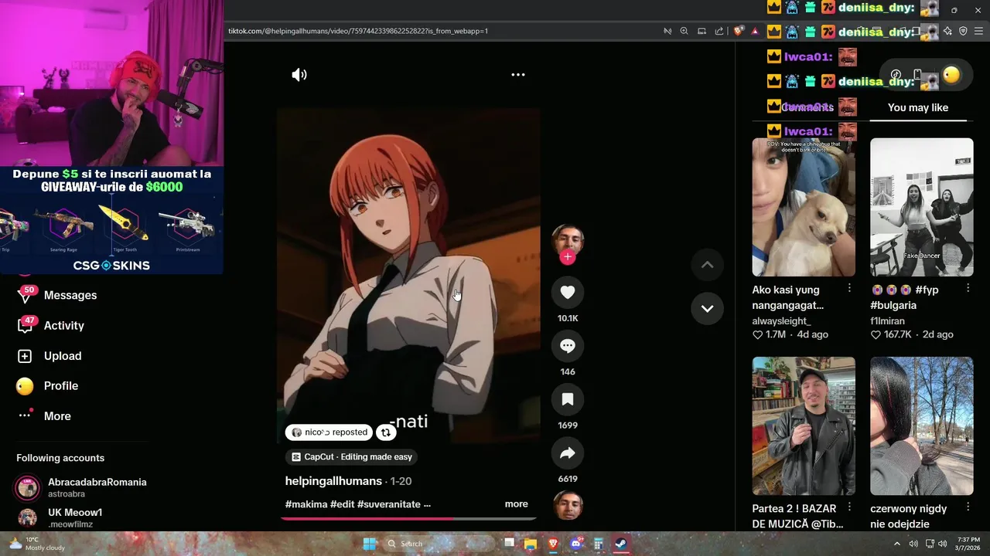Click the taskbar Search box
Viewport: 990px width, 556px height.
coord(438,544)
